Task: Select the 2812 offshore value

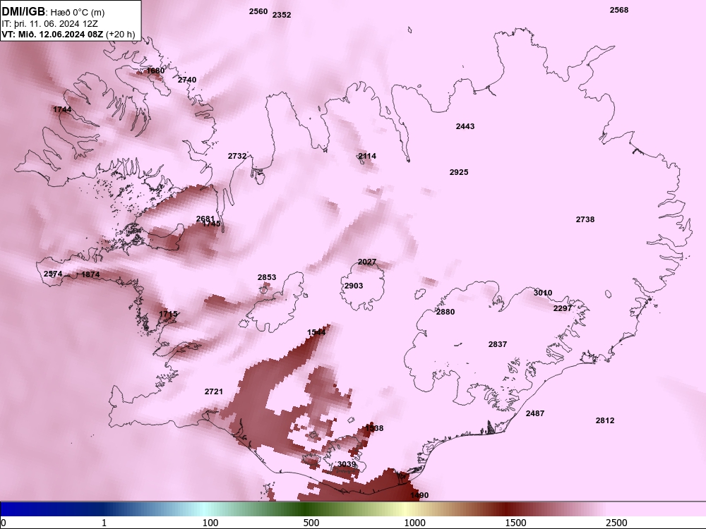Action: (605, 420)
